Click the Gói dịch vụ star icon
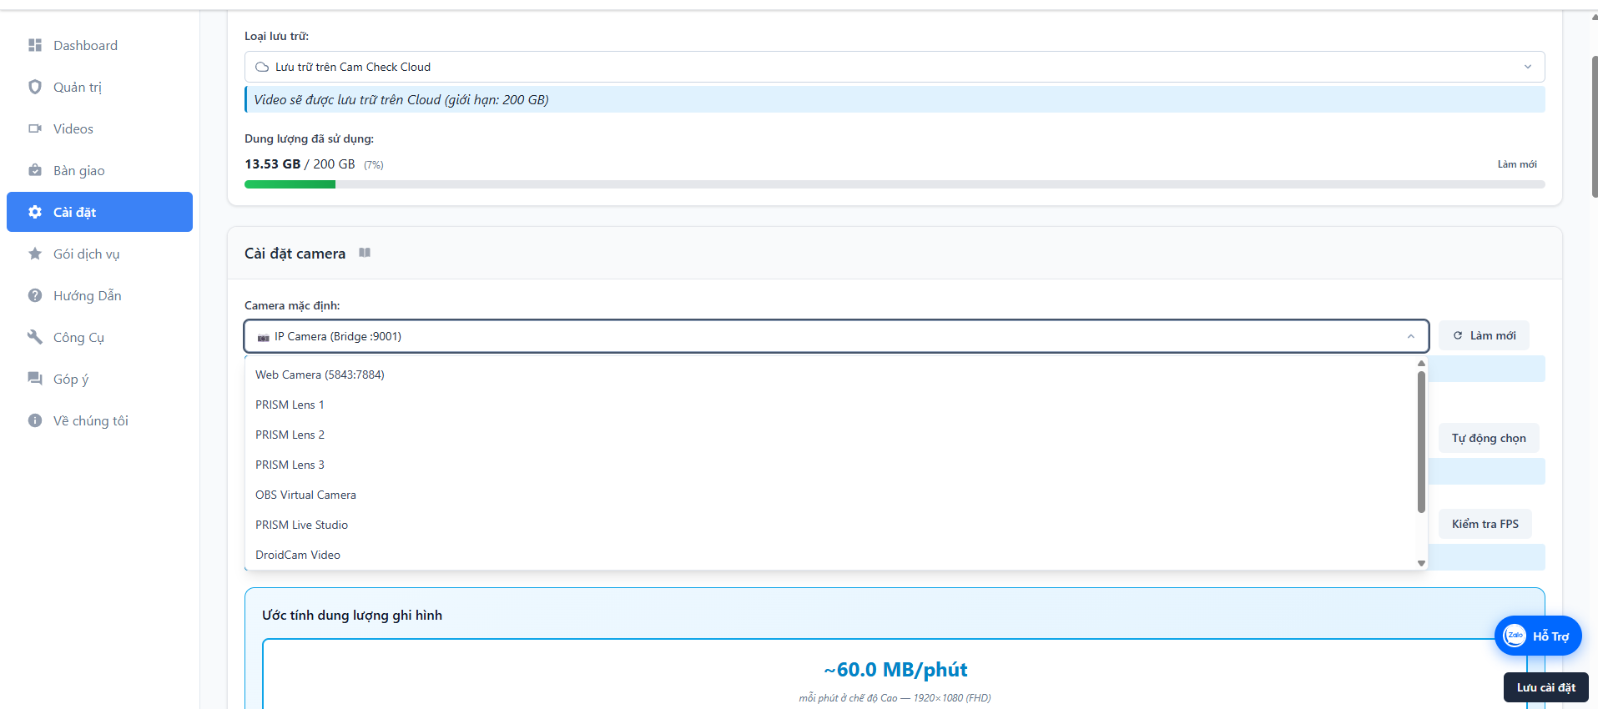 (35, 254)
